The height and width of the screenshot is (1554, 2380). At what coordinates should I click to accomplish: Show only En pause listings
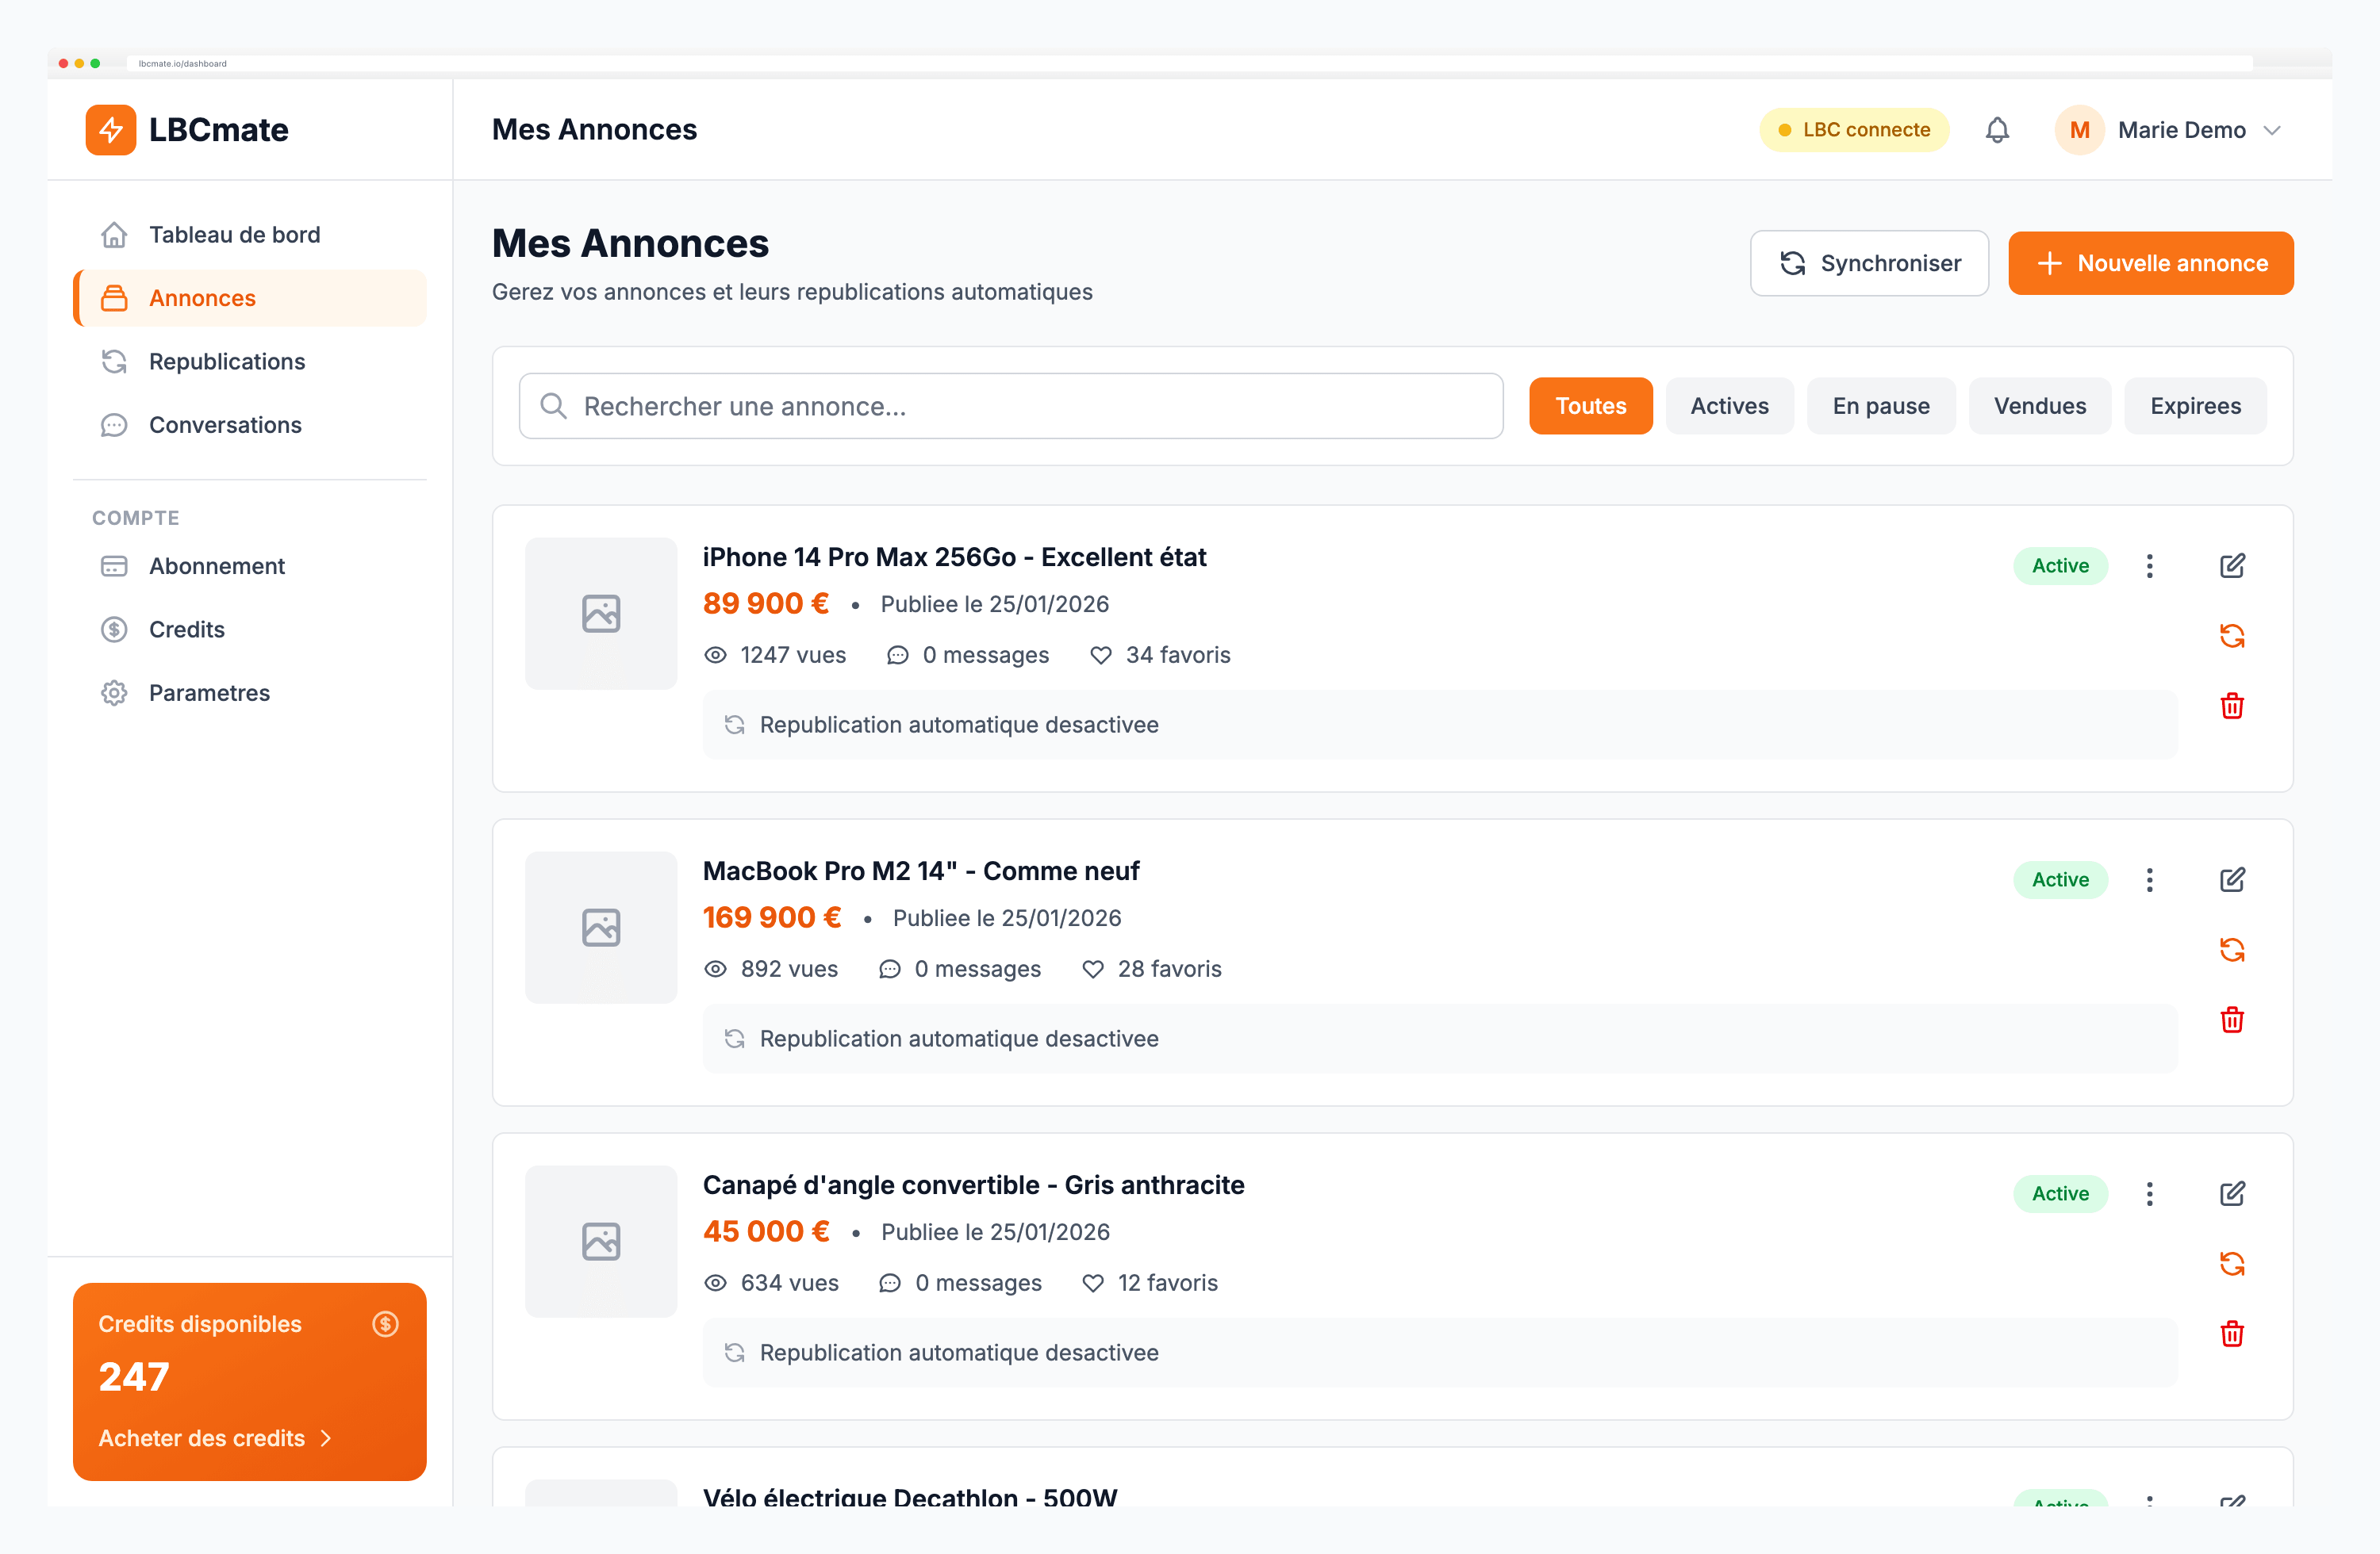(1880, 406)
